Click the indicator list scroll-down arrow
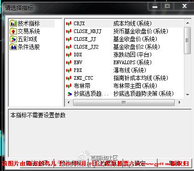The height and width of the screenshot is (171, 194). click(x=188, y=94)
